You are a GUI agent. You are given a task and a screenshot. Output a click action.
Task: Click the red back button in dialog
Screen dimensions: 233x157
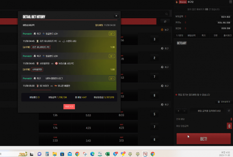pos(69,106)
